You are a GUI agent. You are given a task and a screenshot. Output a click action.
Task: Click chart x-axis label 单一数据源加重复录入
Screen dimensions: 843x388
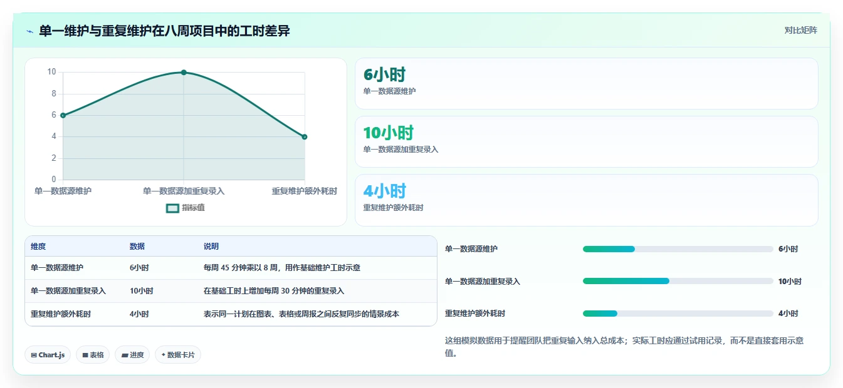click(184, 191)
